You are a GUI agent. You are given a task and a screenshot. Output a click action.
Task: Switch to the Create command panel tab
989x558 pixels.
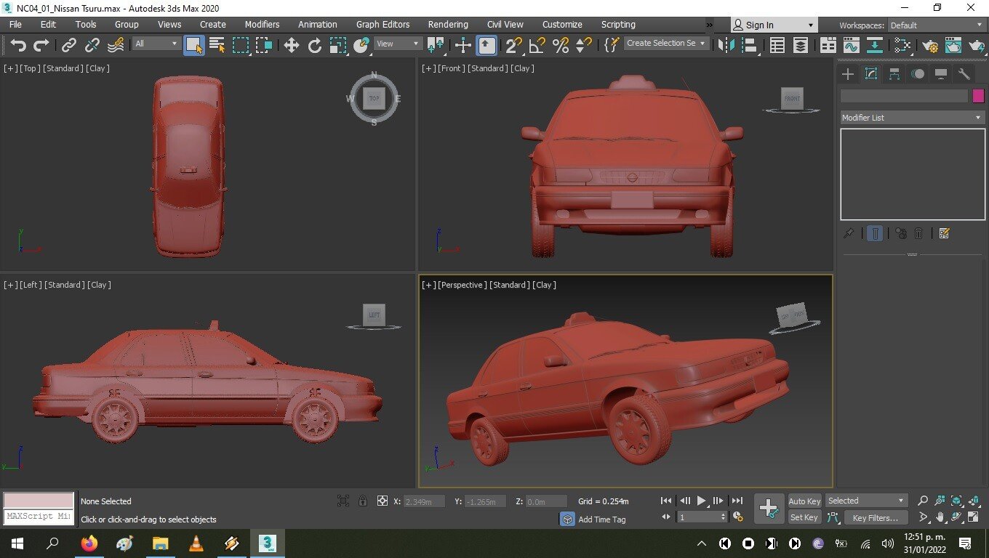(x=848, y=74)
